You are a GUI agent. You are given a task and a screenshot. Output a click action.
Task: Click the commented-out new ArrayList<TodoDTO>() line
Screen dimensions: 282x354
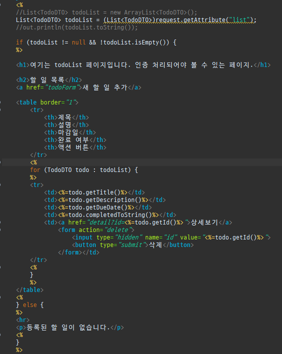point(106,12)
